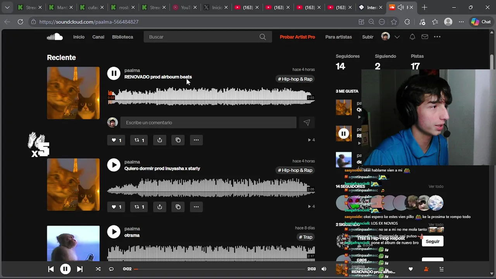Like the RENOVADO track
This screenshot has width=496, height=279.
tap(117, 140)
